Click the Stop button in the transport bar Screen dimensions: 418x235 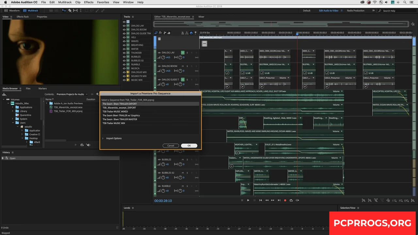242,200
